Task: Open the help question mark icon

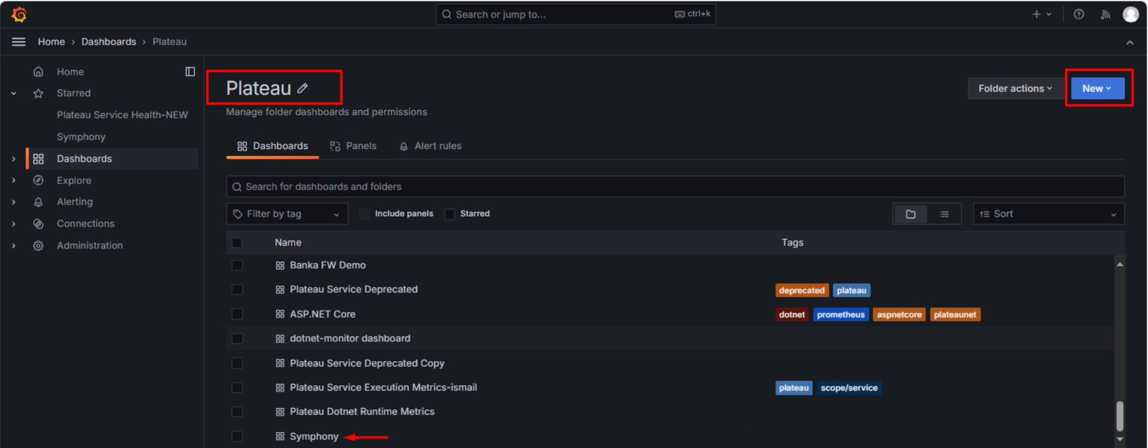Action: pos(1079,14)
